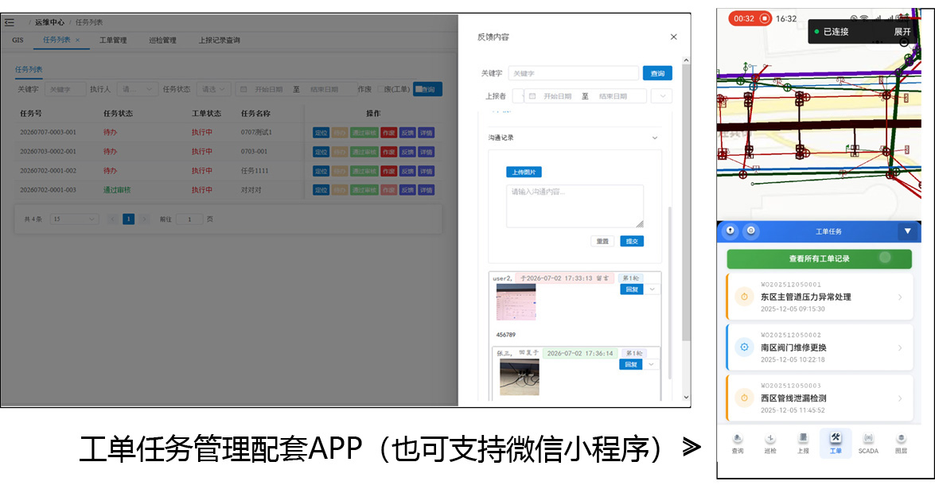Select page 1 in pagination

tap(128, 219)
